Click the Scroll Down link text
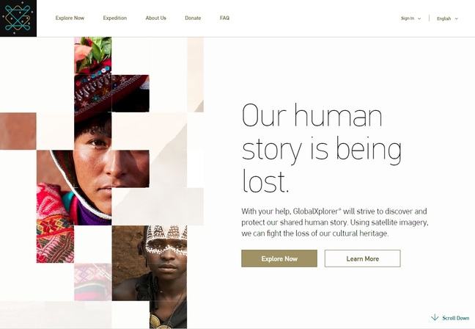Viewport: 475px width, 329px height. coord(456,318)
